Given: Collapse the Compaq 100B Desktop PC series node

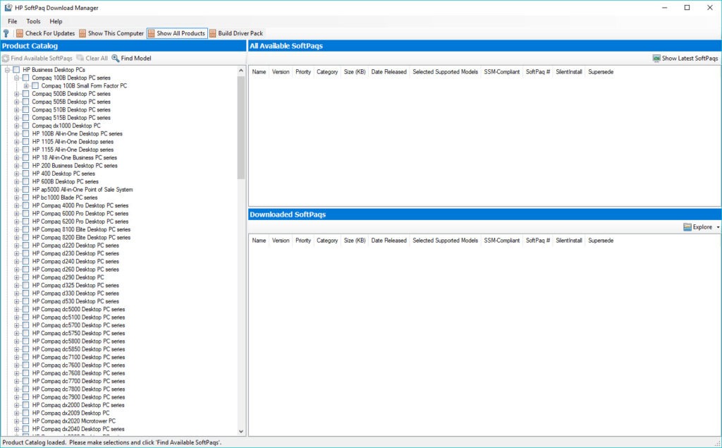Looking at the screenshot, I should point(17,78).
